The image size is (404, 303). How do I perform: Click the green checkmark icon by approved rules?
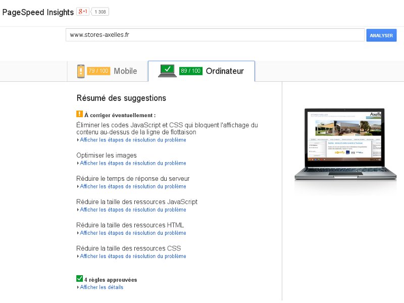click(x=79, y=279)
